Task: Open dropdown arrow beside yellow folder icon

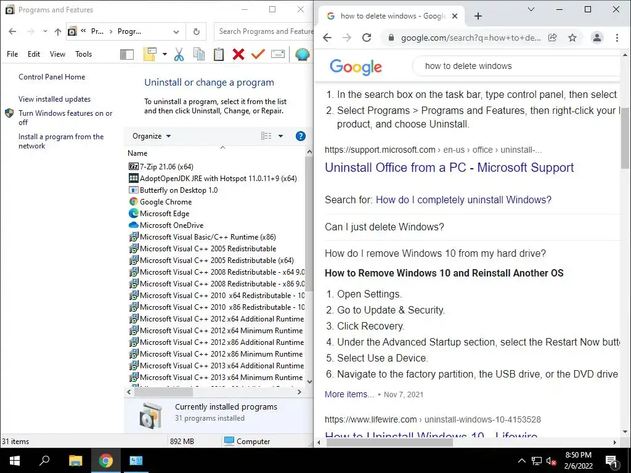Action: (165, 54)
